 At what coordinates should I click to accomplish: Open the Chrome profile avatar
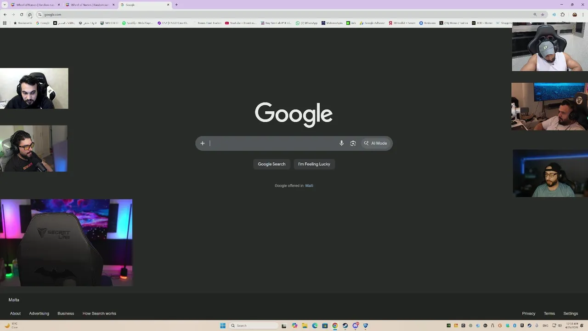click(575, 15)
